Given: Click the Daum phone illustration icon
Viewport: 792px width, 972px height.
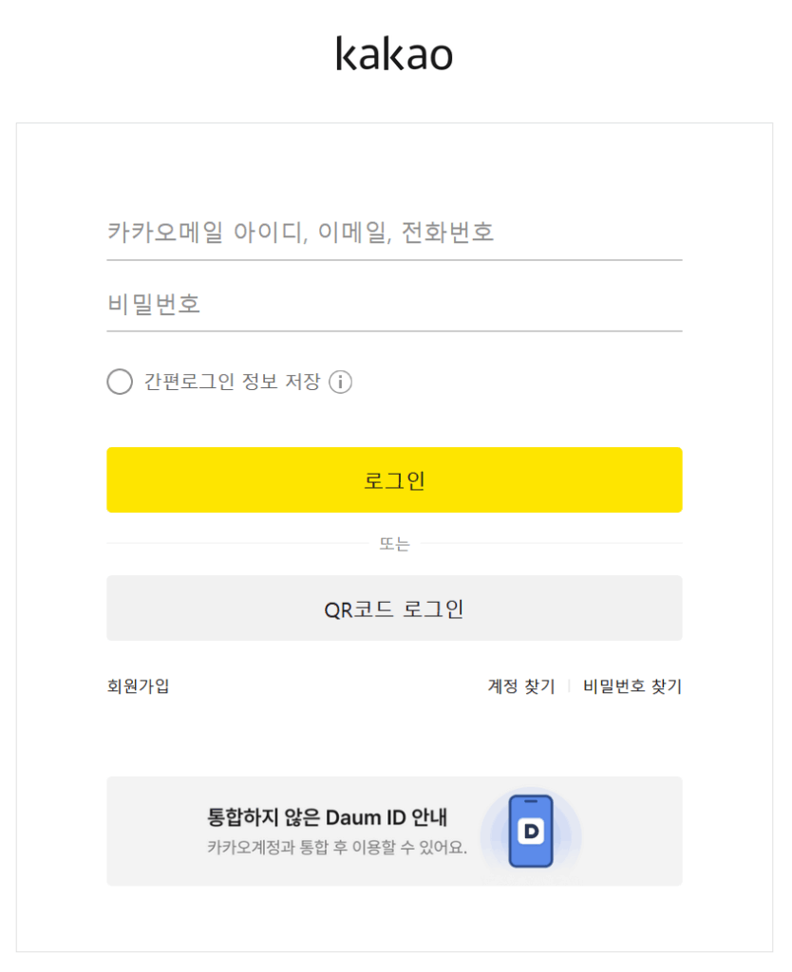Looking at the screenshot, I should coord(530,832).
